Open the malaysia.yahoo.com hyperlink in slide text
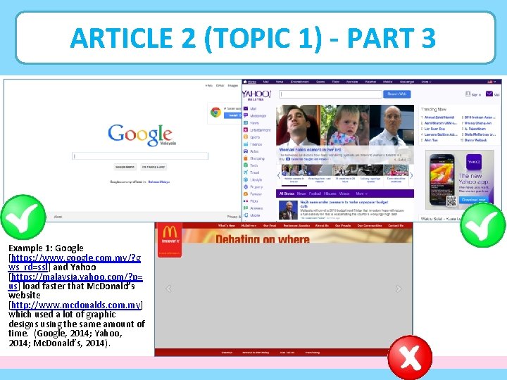Viewport: 507px width, 380px height. 75,281
